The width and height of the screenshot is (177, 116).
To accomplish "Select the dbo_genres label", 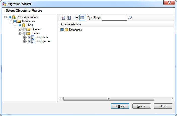I will pyautogui.click(x=43, y=41).
